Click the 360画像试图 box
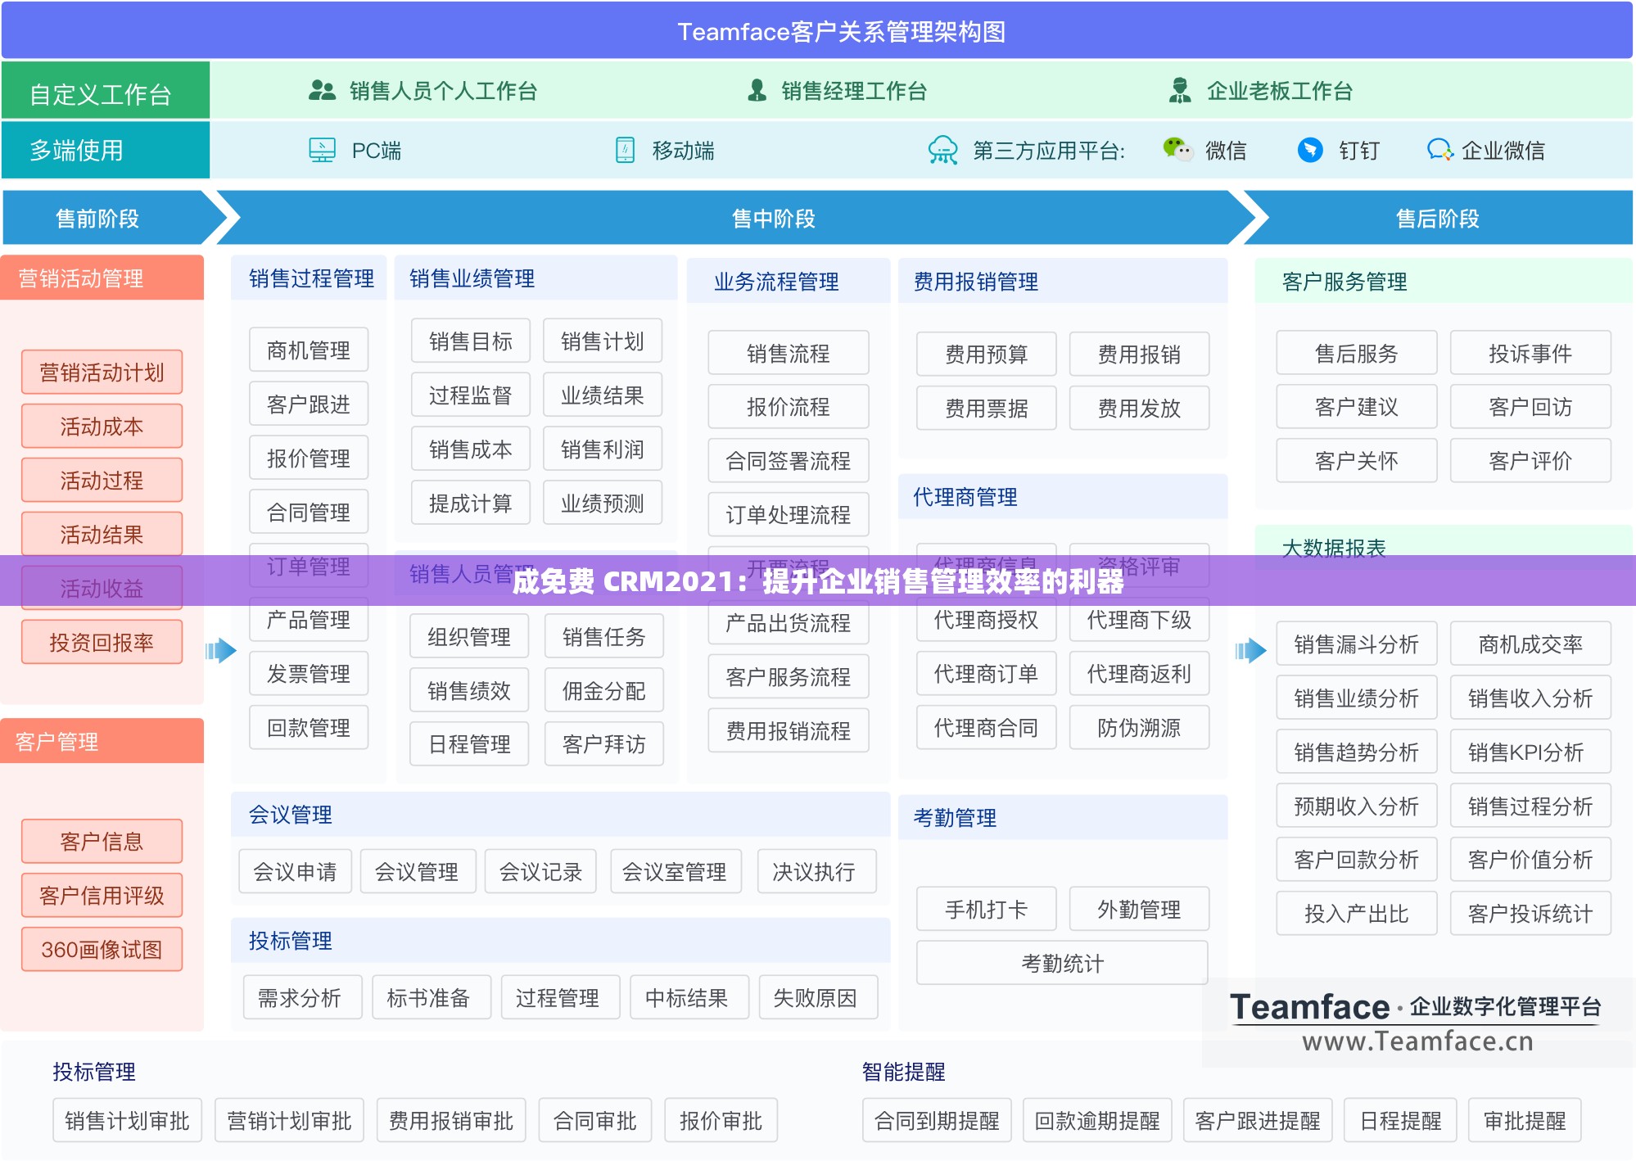The height and width of the screenshot is (1161, 1636). tap(102, 949)
